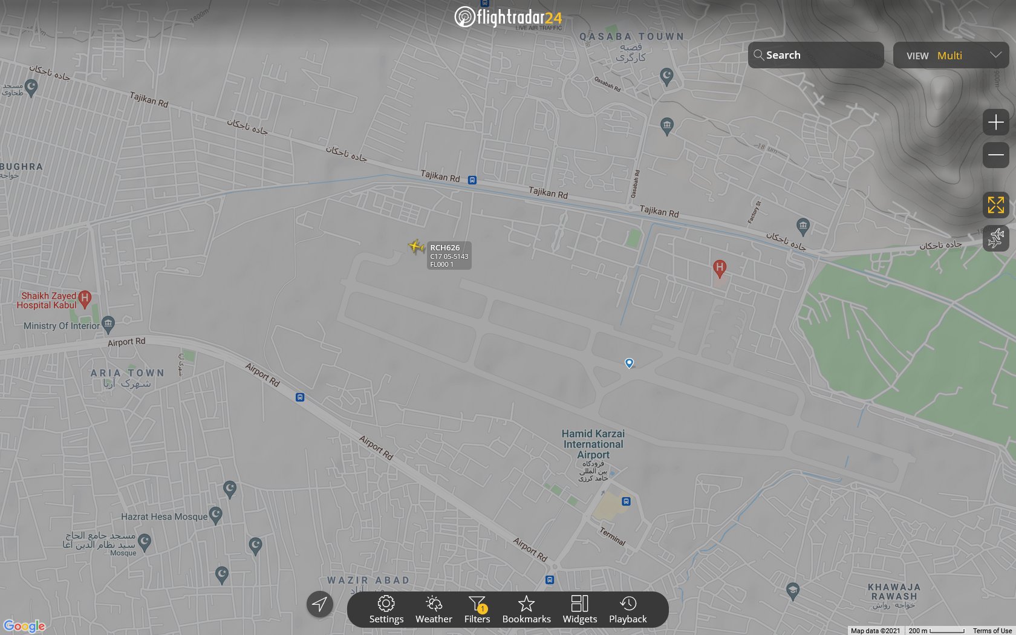
Task: Click the RCH626 flight info label
Action: point(448,255)
